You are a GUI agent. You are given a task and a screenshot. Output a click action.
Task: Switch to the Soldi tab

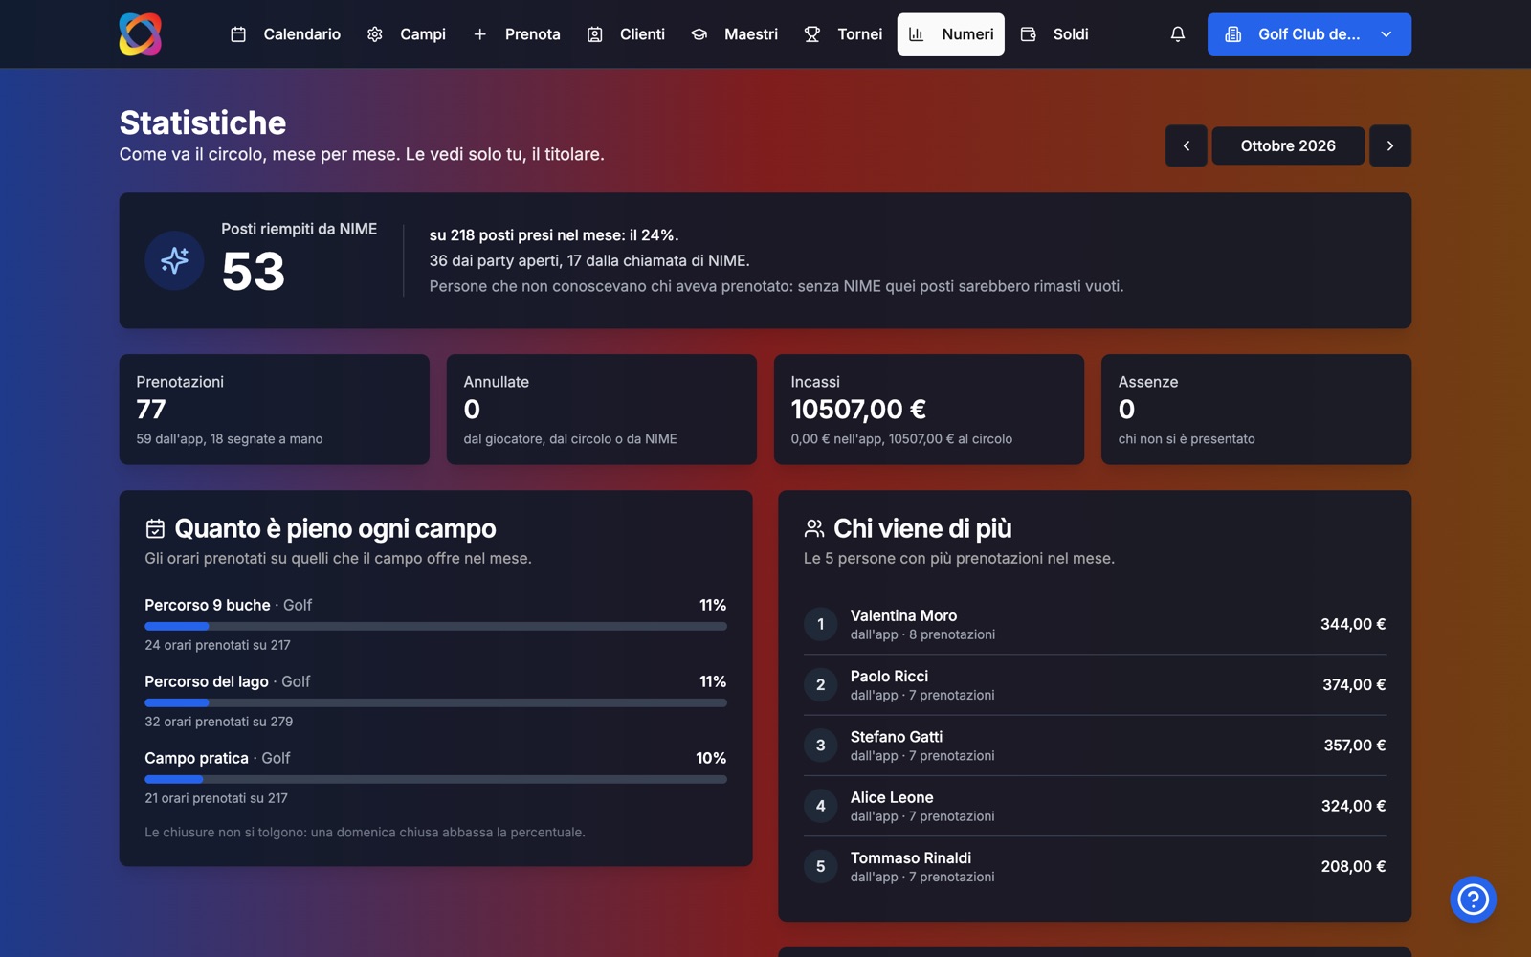coord(1054,34)
